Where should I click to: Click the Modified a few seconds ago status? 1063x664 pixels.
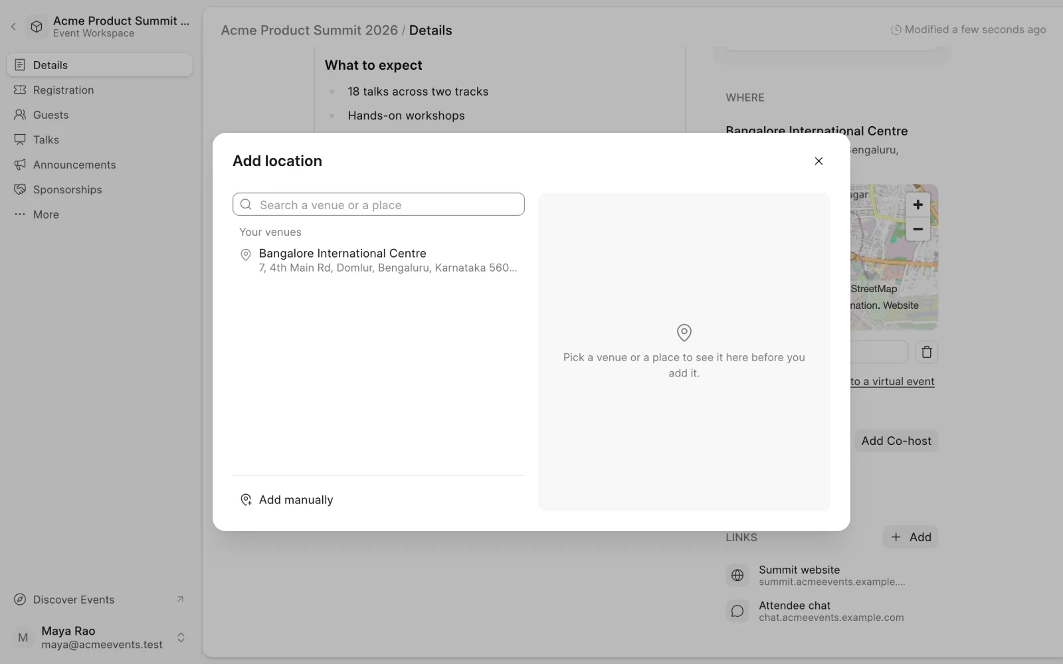[968, 30]
